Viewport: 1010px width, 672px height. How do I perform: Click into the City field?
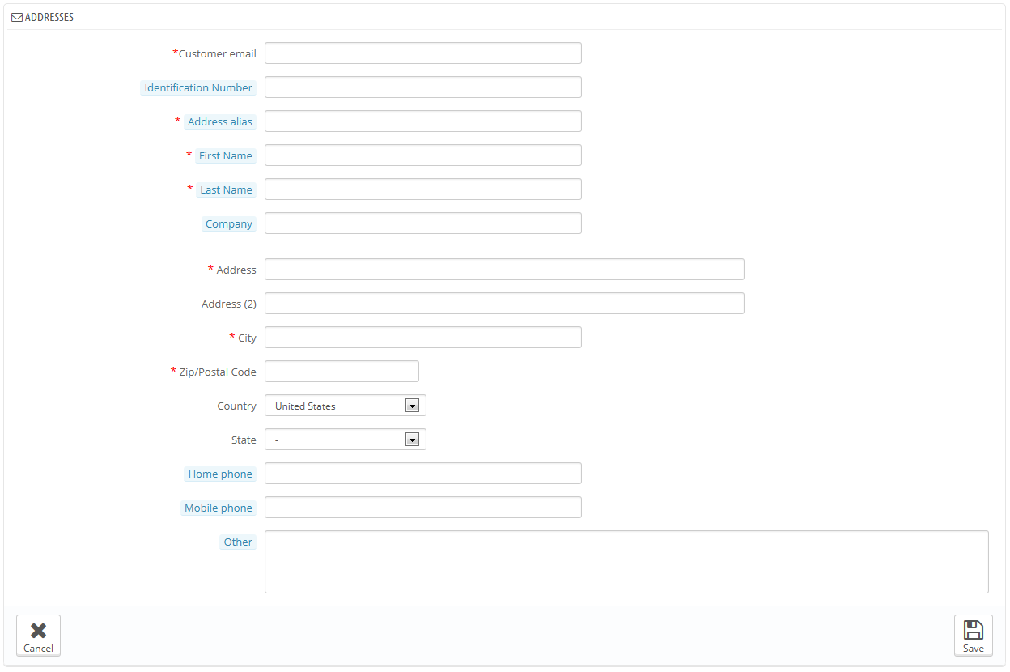(423, 338)
